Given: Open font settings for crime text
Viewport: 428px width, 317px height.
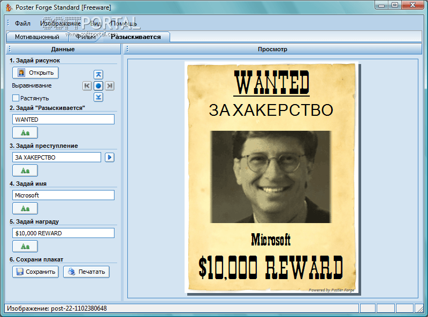Looking at the screenshot, I should (25, 171).
